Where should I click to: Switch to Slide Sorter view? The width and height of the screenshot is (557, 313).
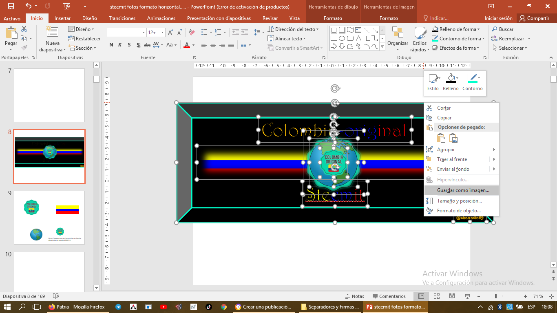pos(436,296)
